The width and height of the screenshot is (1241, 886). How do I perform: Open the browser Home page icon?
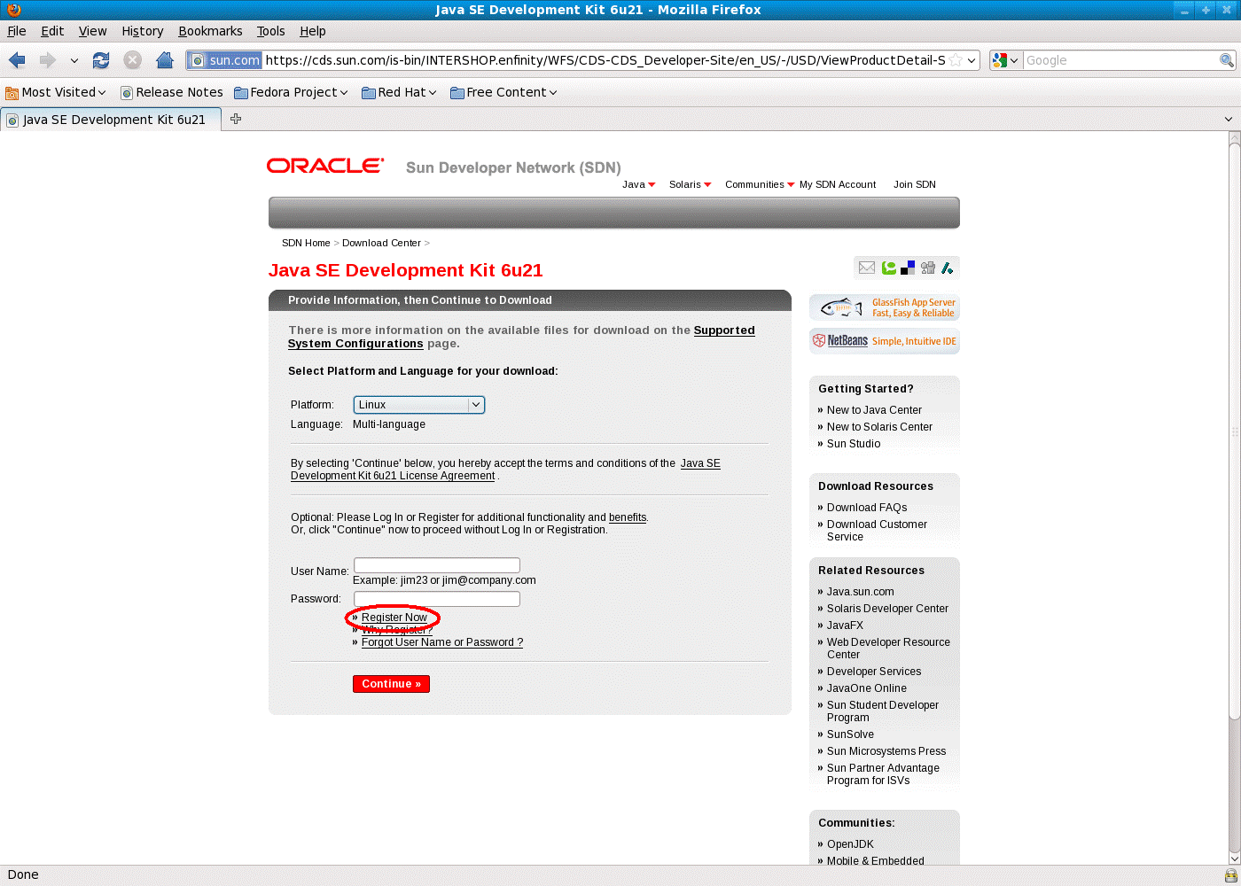[164, 60]
